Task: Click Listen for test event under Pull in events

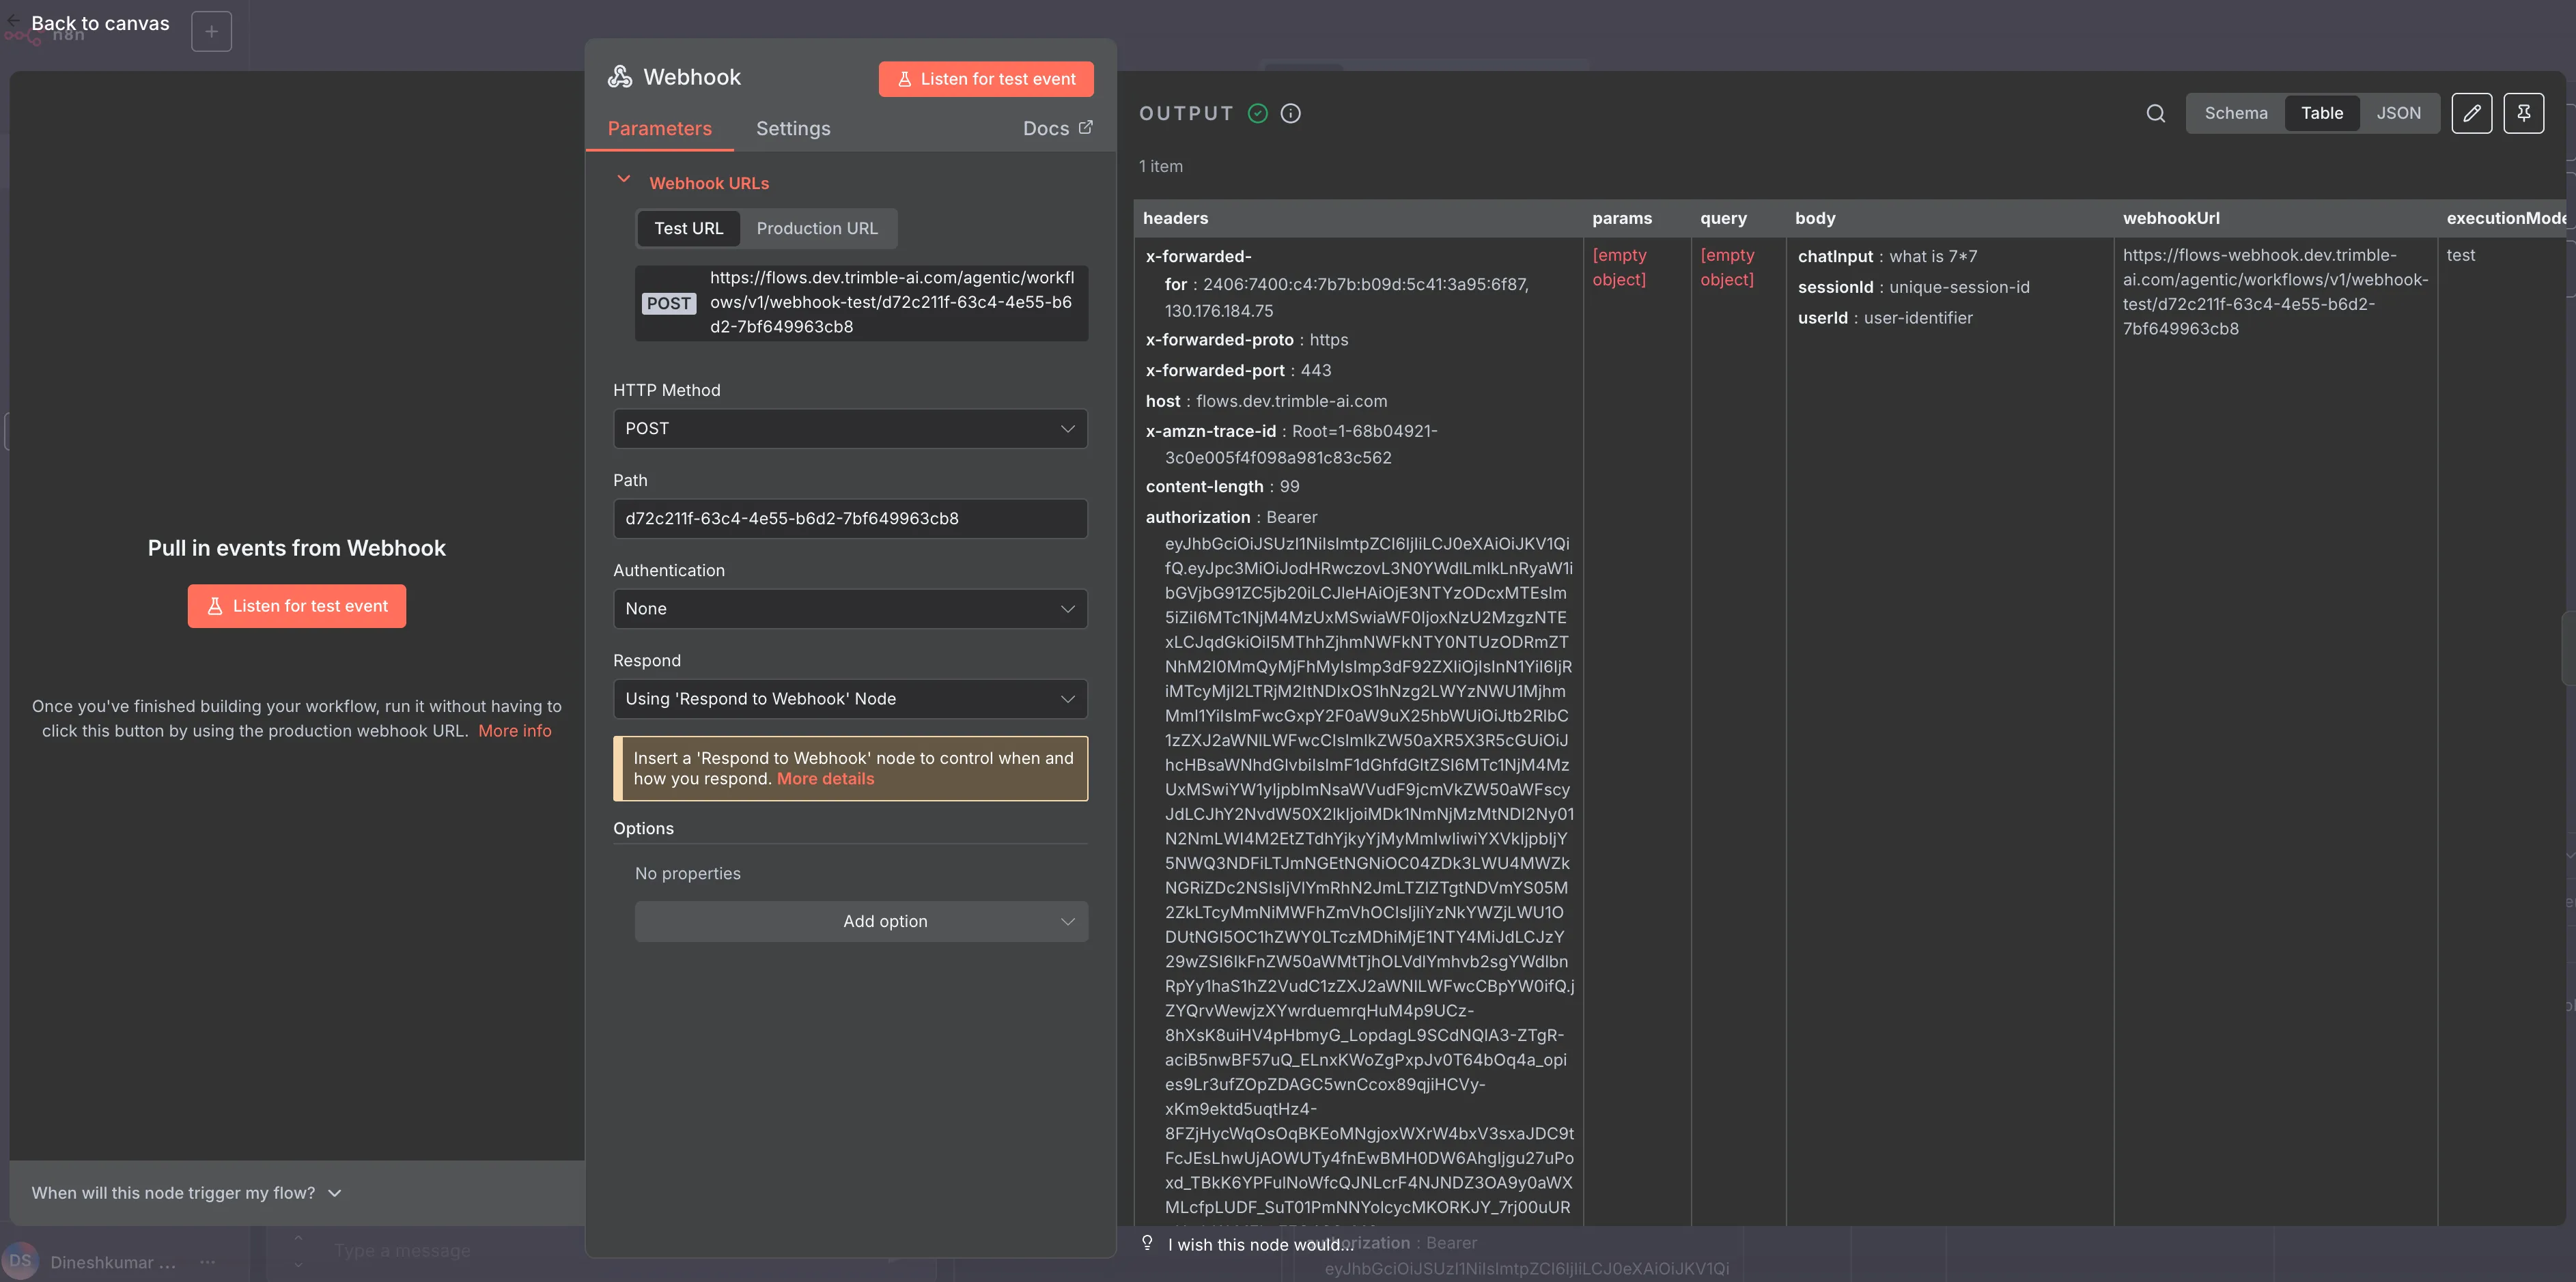Action: 296,606
